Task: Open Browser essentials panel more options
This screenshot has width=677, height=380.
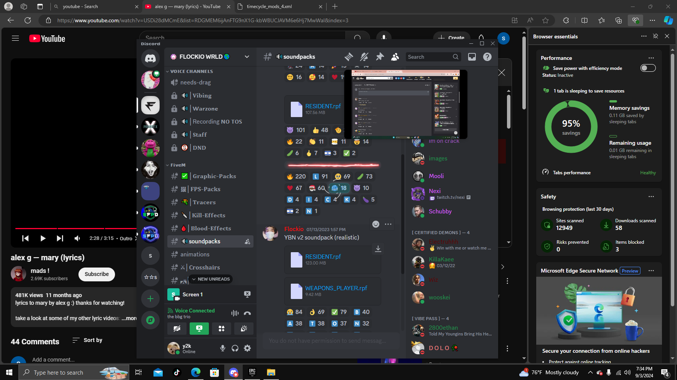Action: [644, 36]
